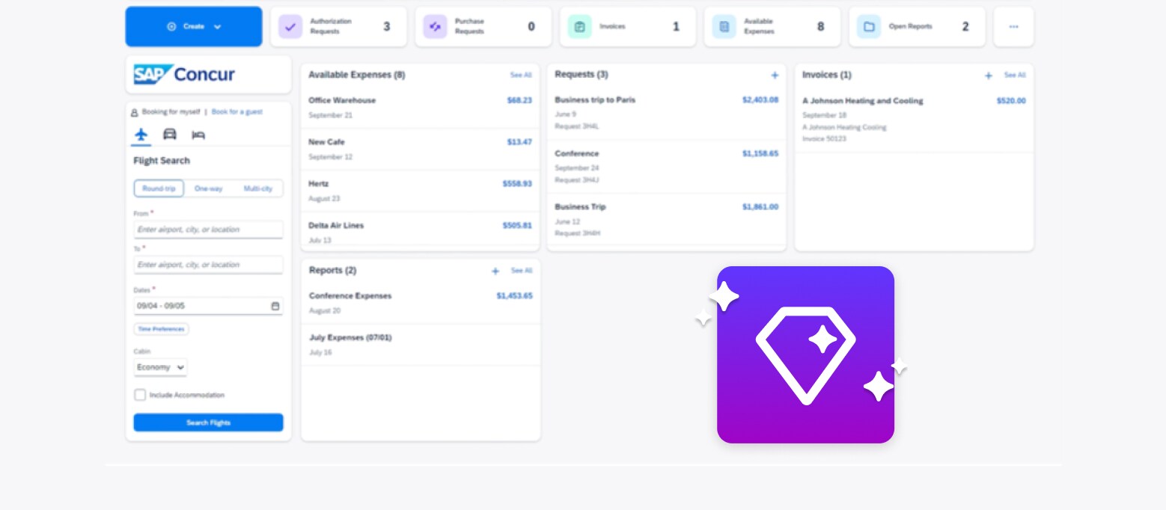Viewport: 1166px width, 510px height.
Task: Expand the Cabin Economy dropdown
Action: [160, 367]
